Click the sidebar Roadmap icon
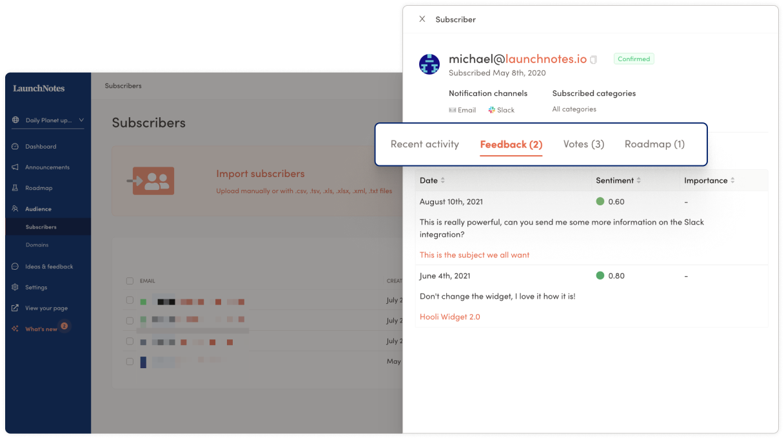The width and height of the screenshot is (784, 439). tap(15, 188)
